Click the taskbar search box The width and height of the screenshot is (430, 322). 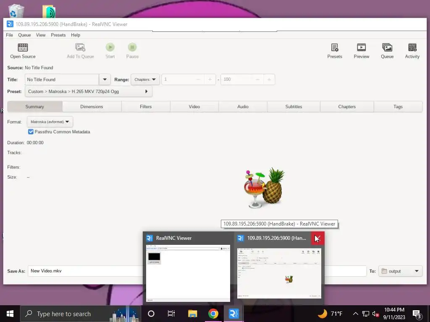(x=80, y=314)
